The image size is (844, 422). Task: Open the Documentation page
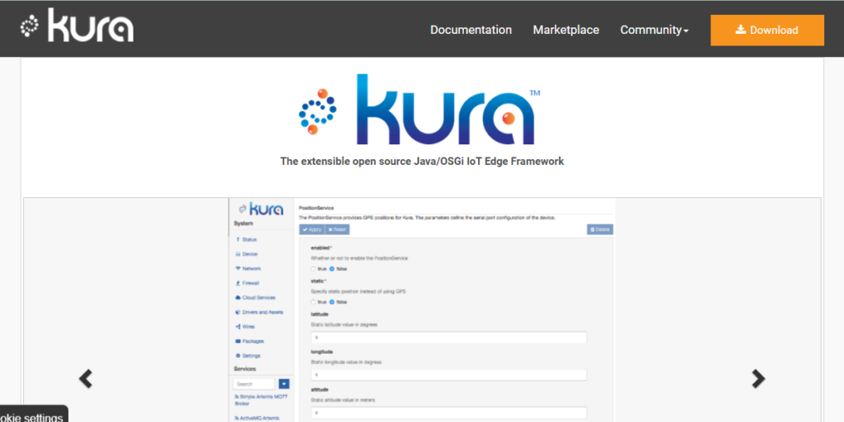click(471, 30)
